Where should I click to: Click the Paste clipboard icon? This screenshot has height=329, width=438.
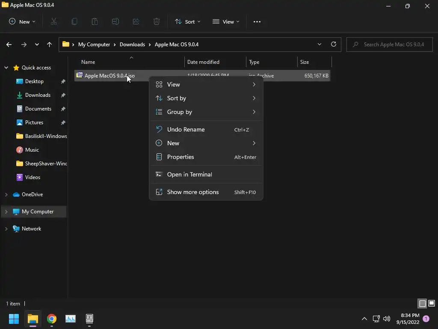click(95, 21)
